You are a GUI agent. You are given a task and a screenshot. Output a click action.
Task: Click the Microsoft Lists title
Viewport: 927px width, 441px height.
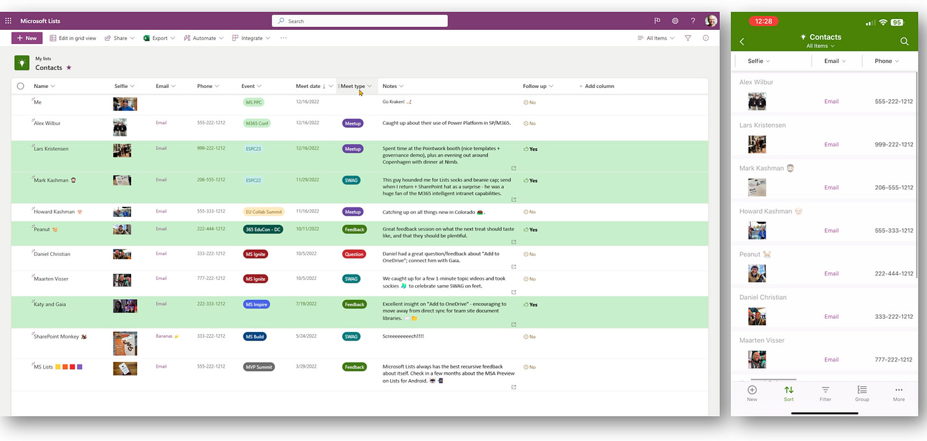coord(40,21)
